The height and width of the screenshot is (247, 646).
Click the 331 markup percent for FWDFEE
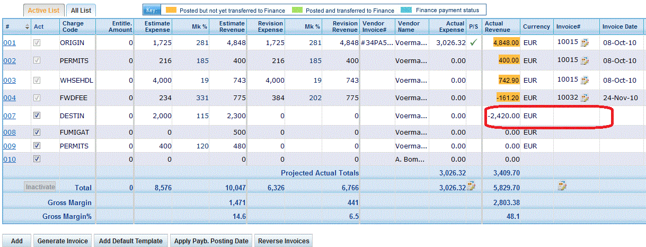click(x=202, y=98)
